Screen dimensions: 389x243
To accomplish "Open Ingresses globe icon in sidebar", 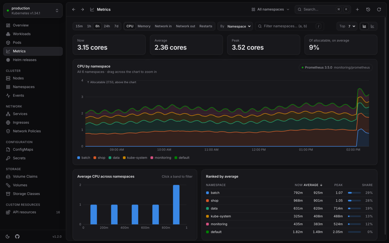I will point(8,123).
